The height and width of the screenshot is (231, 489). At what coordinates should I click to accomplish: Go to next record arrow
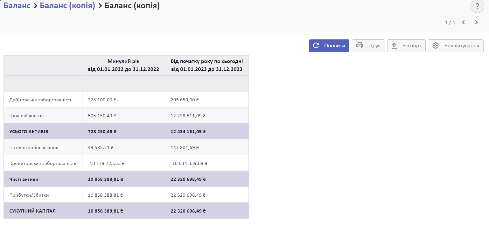pos(476,22)
